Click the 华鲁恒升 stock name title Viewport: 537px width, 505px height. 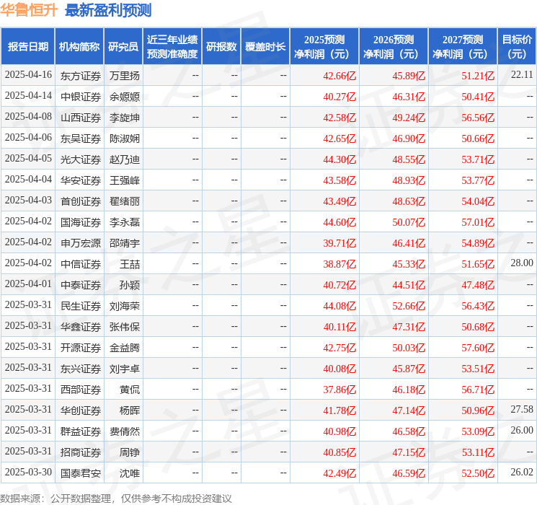30,10
